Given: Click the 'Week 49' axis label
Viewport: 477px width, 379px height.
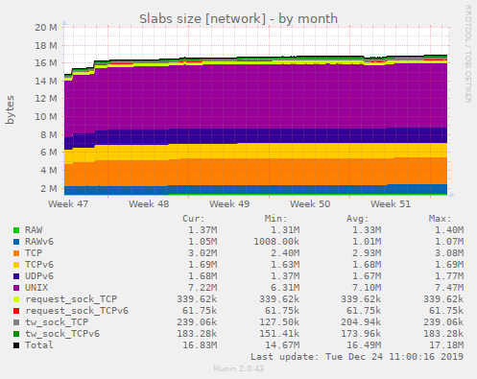Looking at the screenshot, I should [229, 204].
